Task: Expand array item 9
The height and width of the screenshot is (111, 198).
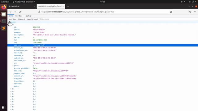Action: click(11, 109)
